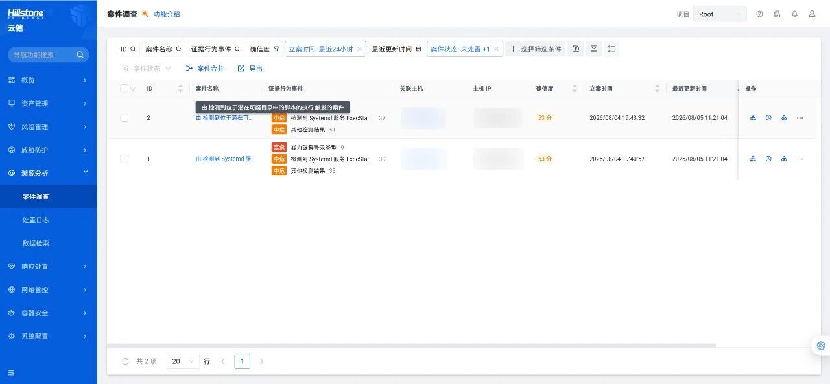Image resolution: width=830 pixels, height=384 pixels.
Task: Click the 选择筛选条件 add filter button
Action: 536,49
